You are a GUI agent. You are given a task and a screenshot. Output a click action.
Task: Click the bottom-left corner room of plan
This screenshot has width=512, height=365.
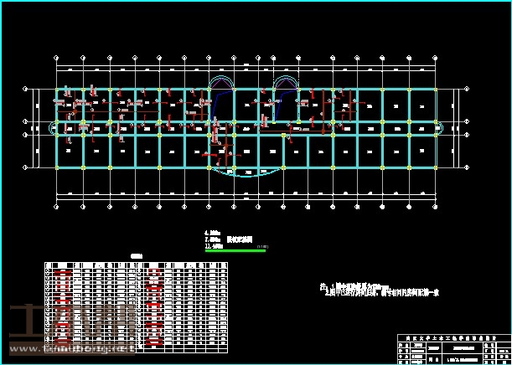[70, 151]
